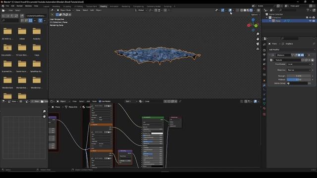Open the Add Modifier dropdown
This screenshot has height=178, width=317.
(292, 49)
